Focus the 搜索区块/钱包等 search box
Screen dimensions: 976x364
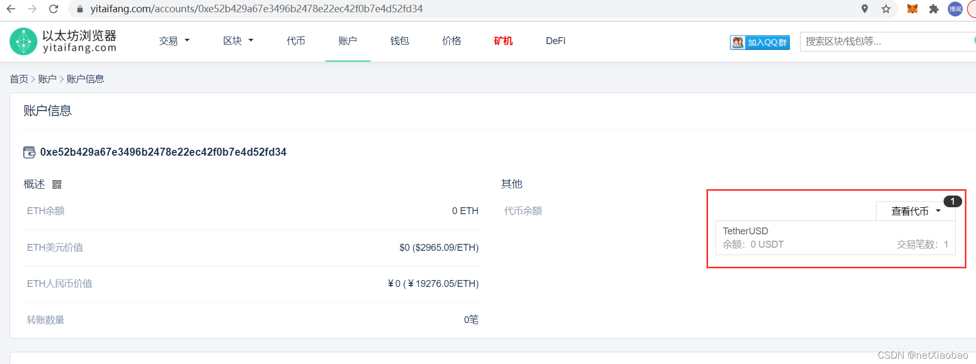[x=887, y=41]
